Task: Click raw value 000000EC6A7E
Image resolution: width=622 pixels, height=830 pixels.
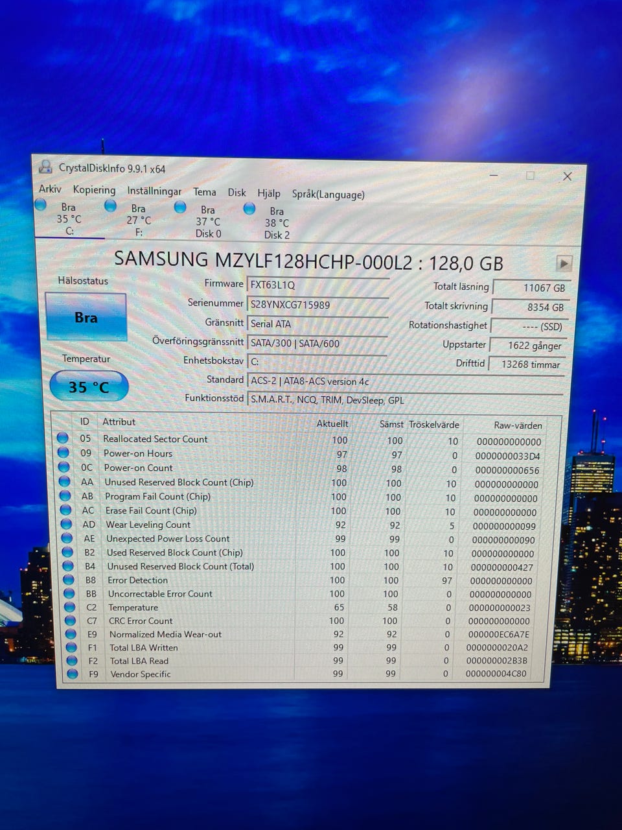Action: 499,635
